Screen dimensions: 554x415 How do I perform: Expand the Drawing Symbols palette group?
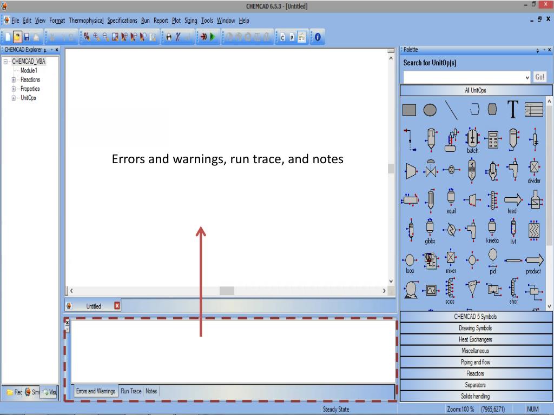(x=475, y=328)
